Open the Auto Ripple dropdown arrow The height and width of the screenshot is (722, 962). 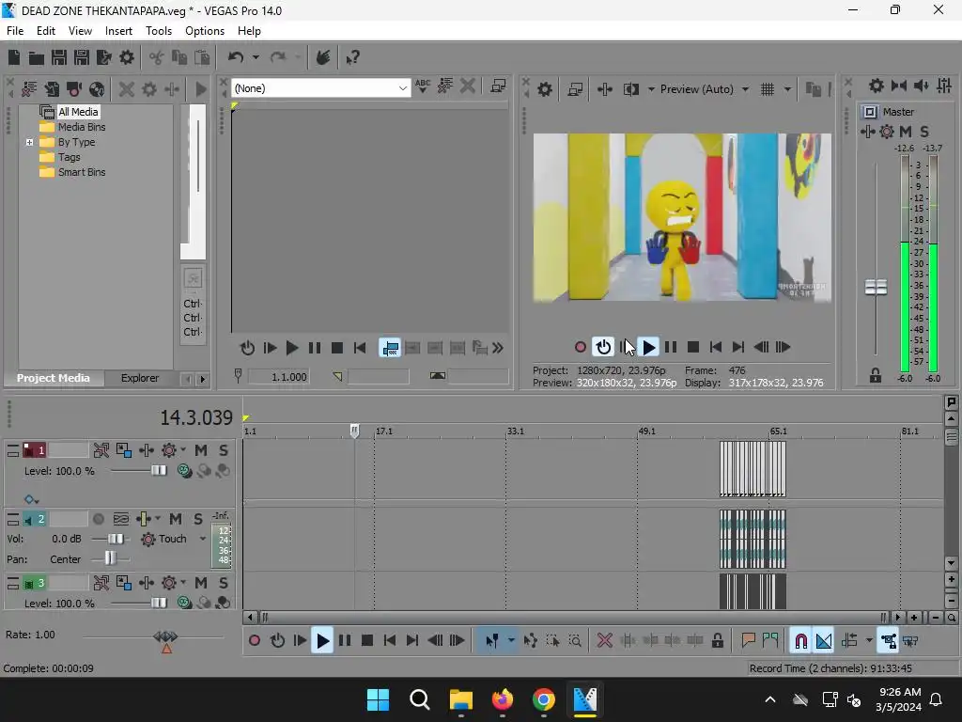869,641
